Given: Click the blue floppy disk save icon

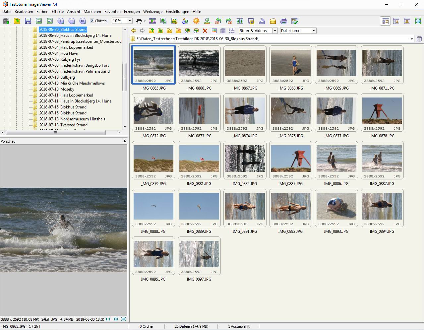Looking at the screenshot, I should [x=28, y=21].
